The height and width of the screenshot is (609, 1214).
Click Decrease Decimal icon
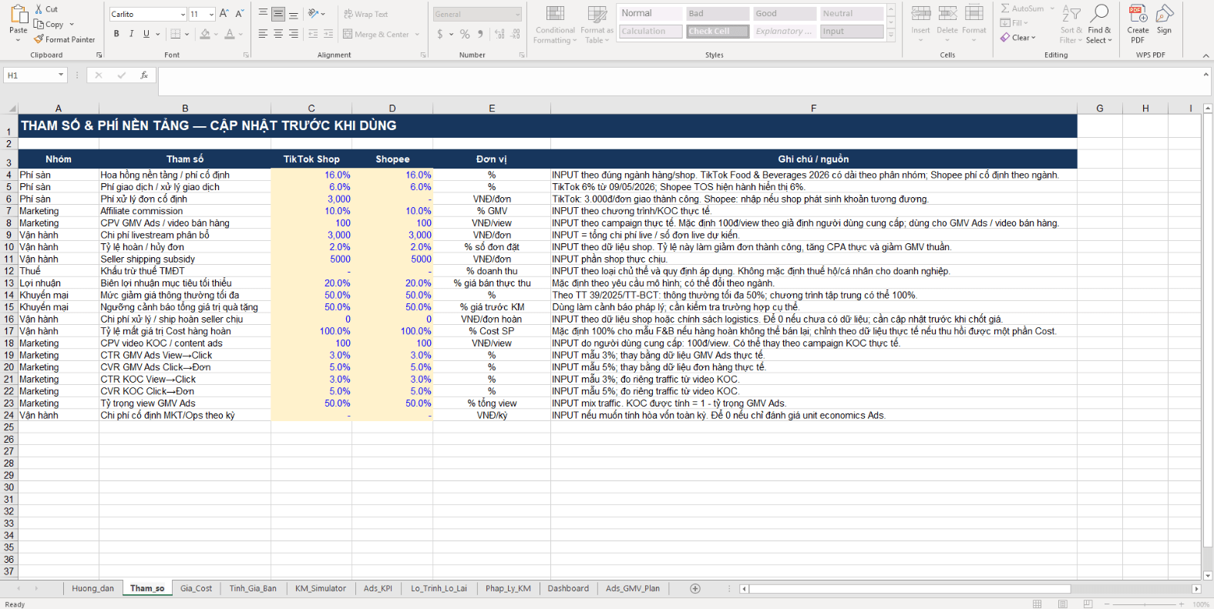pos(515,34)
